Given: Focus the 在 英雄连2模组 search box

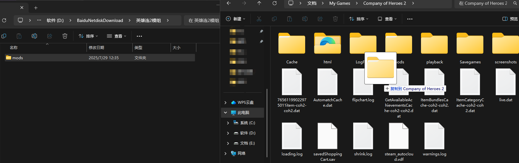Looking at the screenshot, I should pyautogui.click(x=203, y=20).
